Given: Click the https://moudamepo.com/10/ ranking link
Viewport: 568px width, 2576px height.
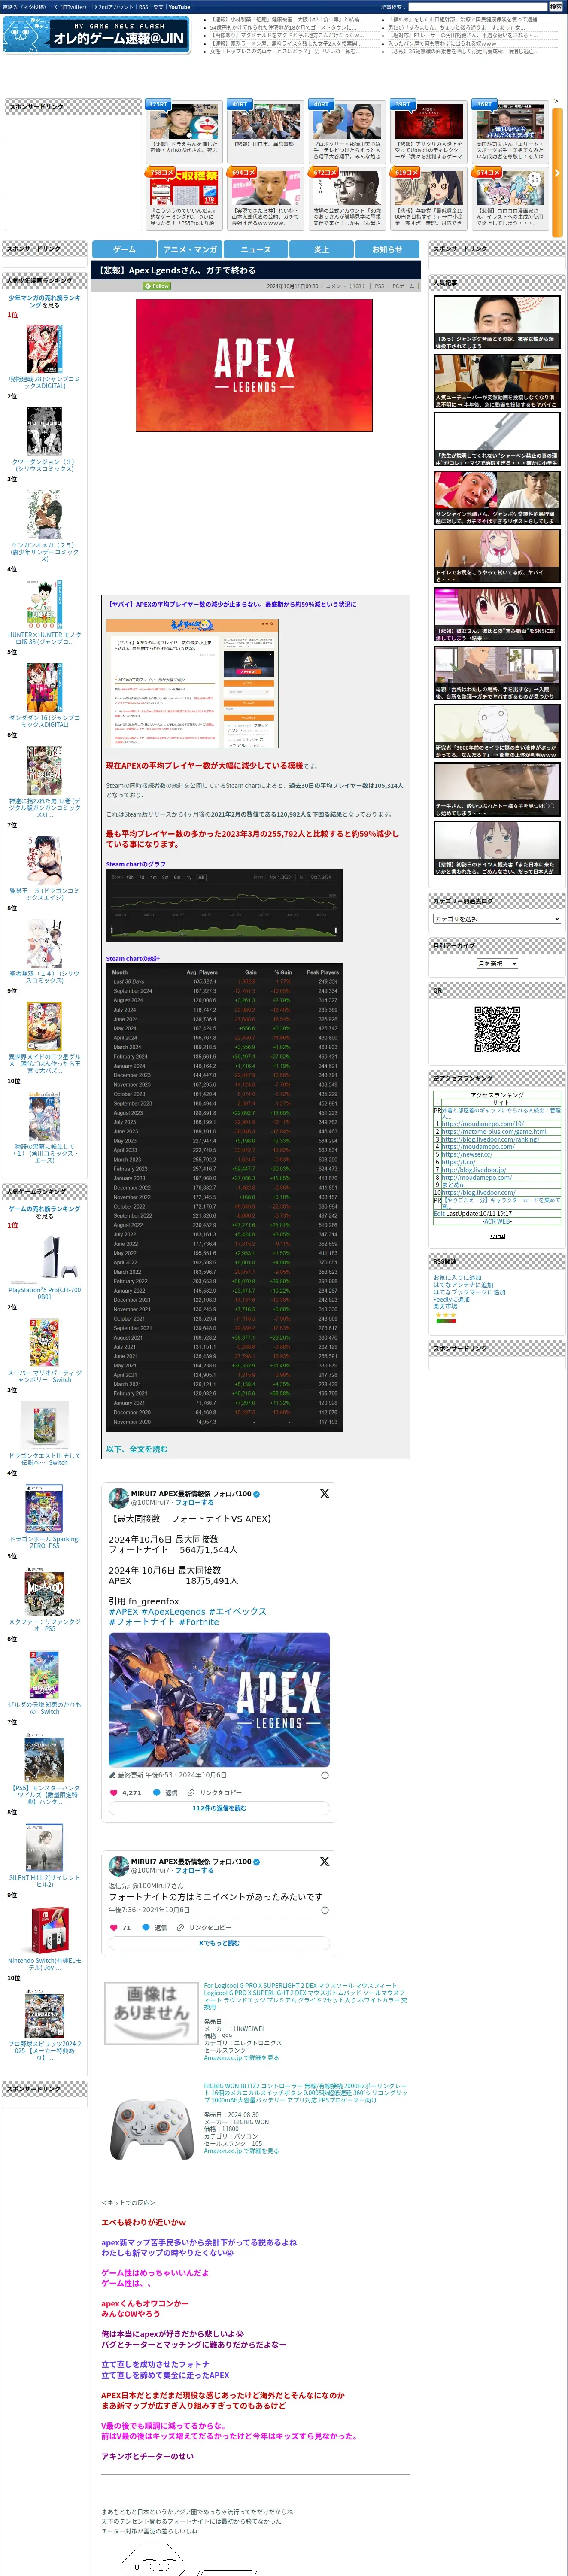Looking at the screenshot, I should 482,1123.
